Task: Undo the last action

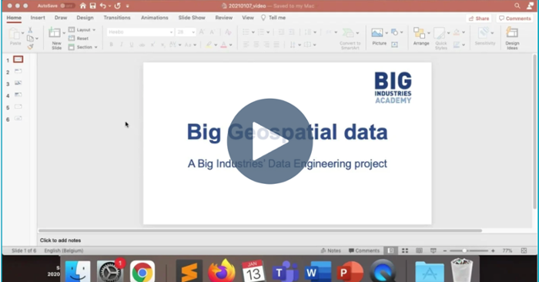Action: (102, 6)
